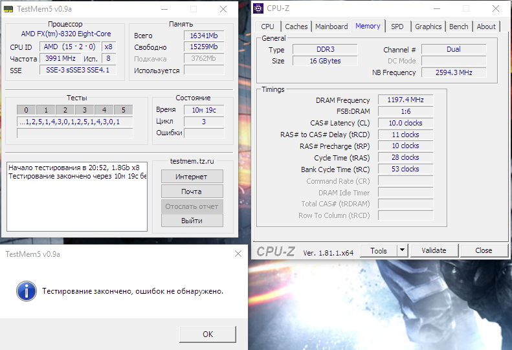Close the TestMem5 result dialog
This screenshot has height=350, width=512.
[238, 254]
